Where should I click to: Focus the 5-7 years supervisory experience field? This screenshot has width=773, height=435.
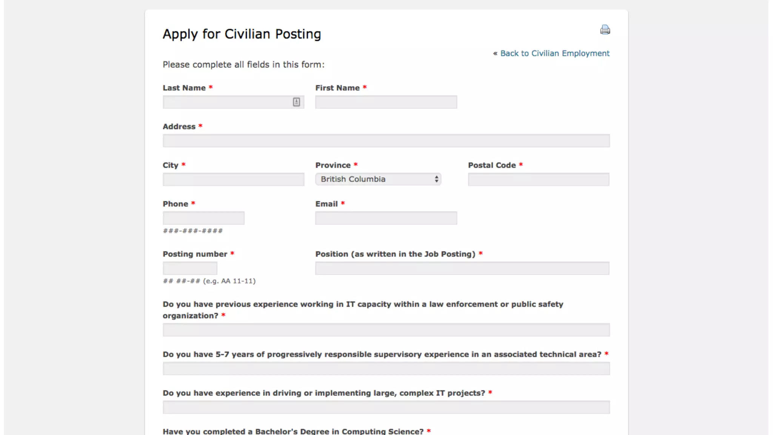click(x=386, y=369)
